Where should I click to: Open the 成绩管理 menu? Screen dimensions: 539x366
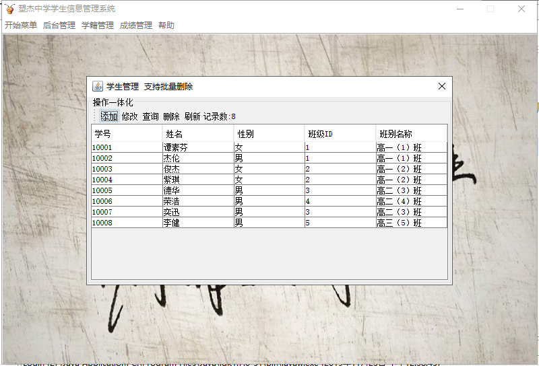click(x=136, y=26)
